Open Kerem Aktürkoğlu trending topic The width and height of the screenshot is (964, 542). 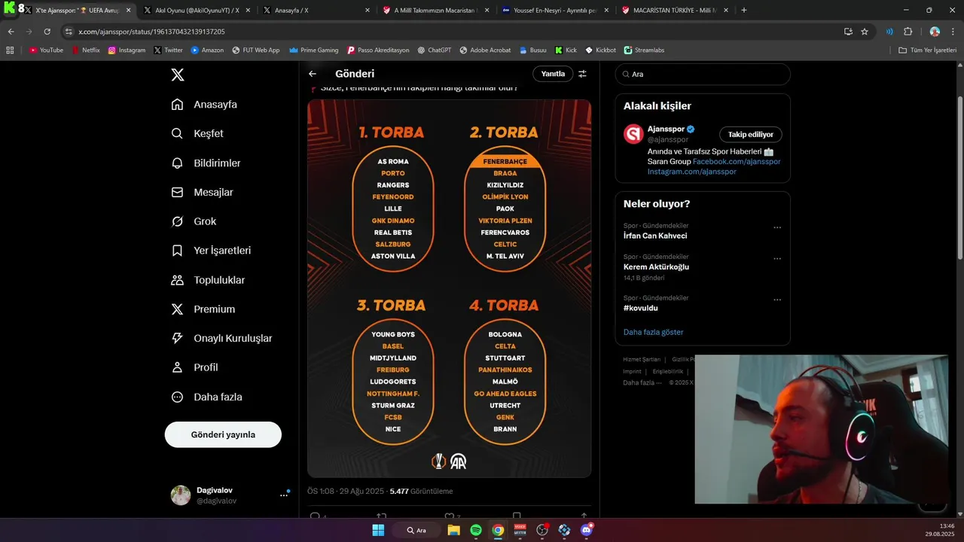click(x=656, y=266)
